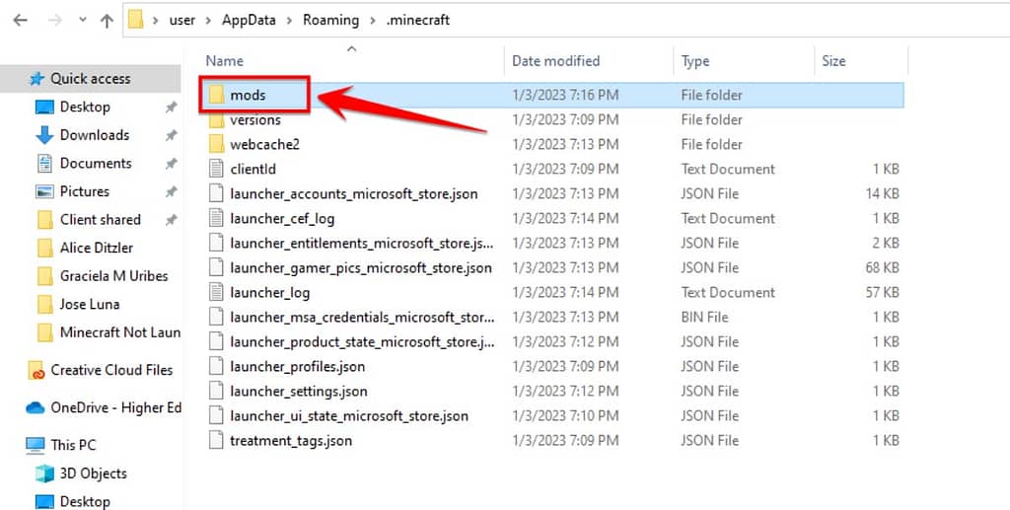Click webcache2 folder icon

point(216,144)
